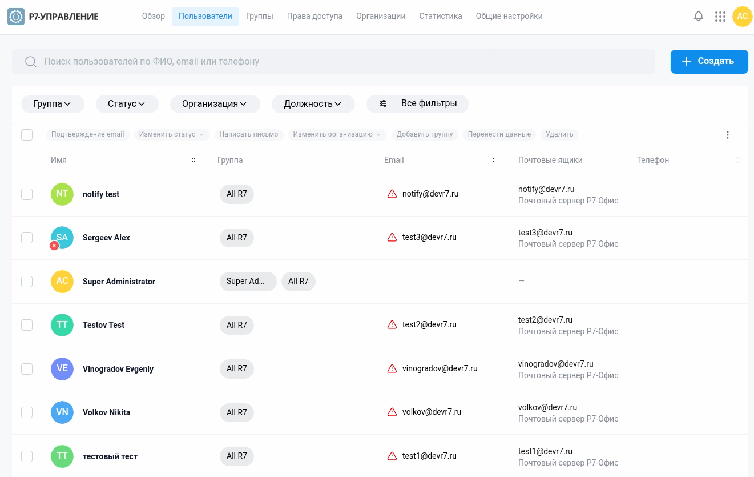Screen dimensions: 754x477
Task: Click warning icon beside test1@devr7.ru email
Action: tap(392, 456)
